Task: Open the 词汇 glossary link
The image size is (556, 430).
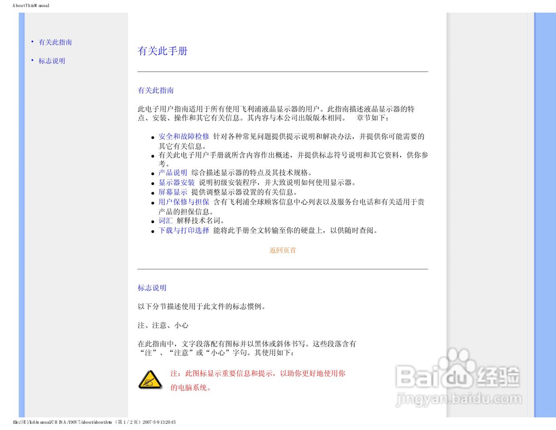Action: click(x=165, y=221)
